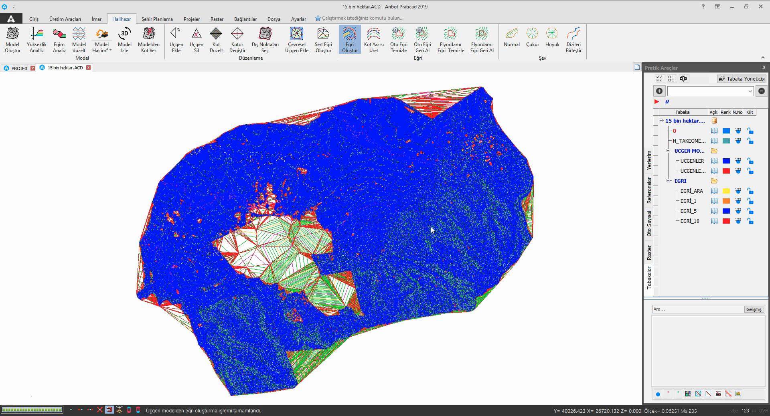The image size is (770, 416).
Task: Open quick access toolbar dropdown arrow
Action: point(14,7)
